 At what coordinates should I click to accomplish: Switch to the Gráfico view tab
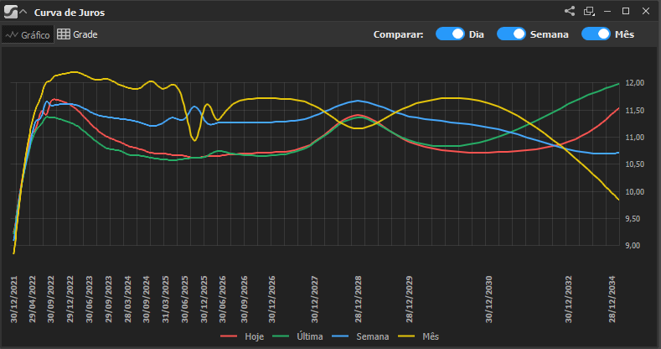coord(28,34)
